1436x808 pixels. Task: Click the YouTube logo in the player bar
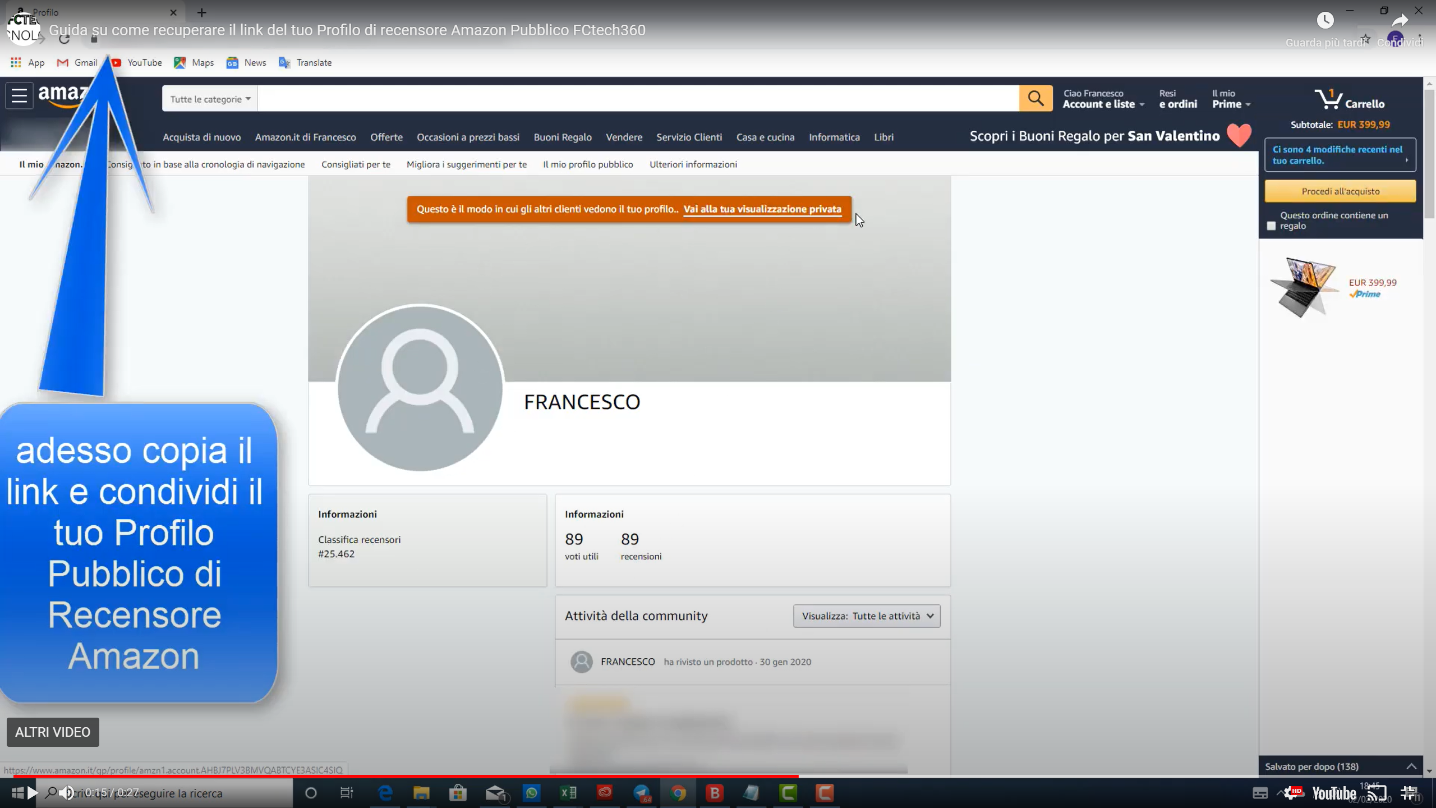(1334, 793)
